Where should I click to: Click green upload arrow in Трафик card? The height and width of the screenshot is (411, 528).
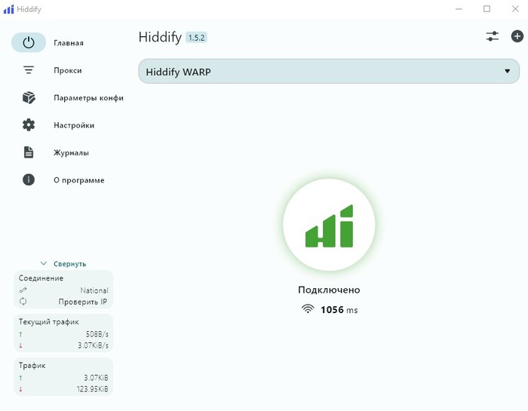[21, 378]
